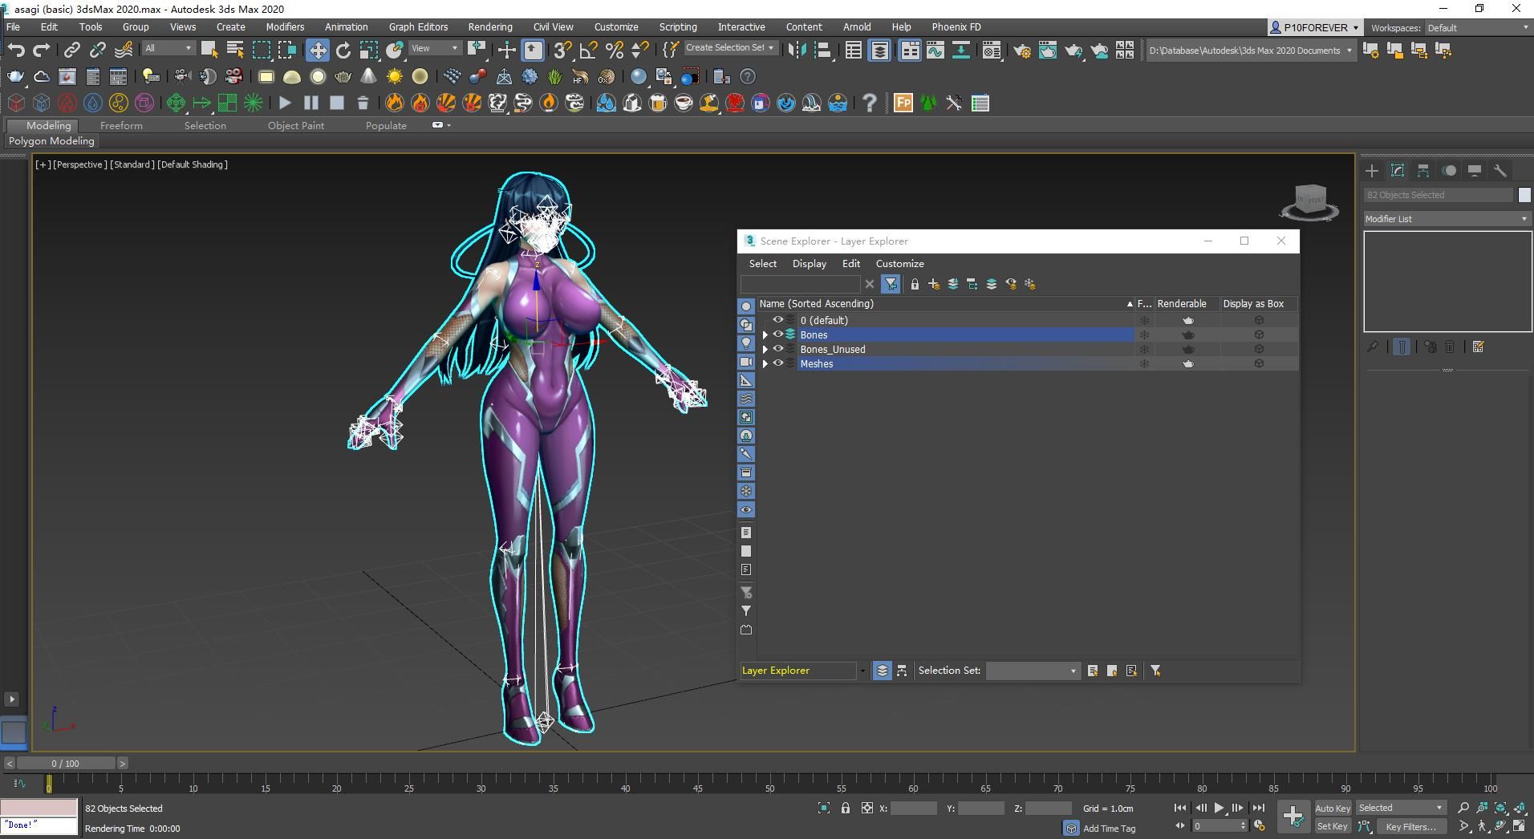Image resolution: width=1534 pixels, height=839 pixels.
Task: Click Add Time Tag in status bar
Action: pyautogui.click(x=1109, y=828)
